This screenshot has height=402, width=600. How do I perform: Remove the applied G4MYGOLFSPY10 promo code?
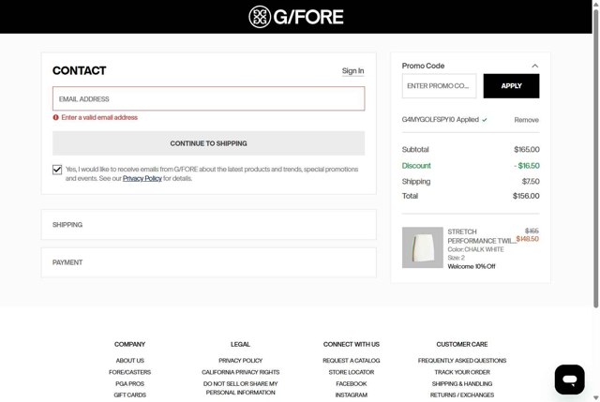click(526, 120)
